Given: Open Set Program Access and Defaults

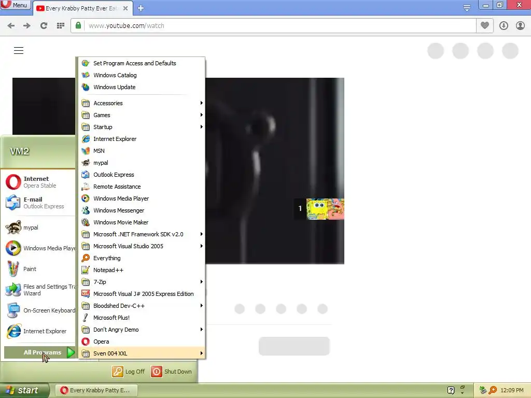Looking at the screenshot, I should click(141, 63).
